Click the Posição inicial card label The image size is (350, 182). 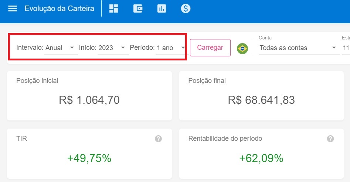pyautogui.click(x=37, y=81)
